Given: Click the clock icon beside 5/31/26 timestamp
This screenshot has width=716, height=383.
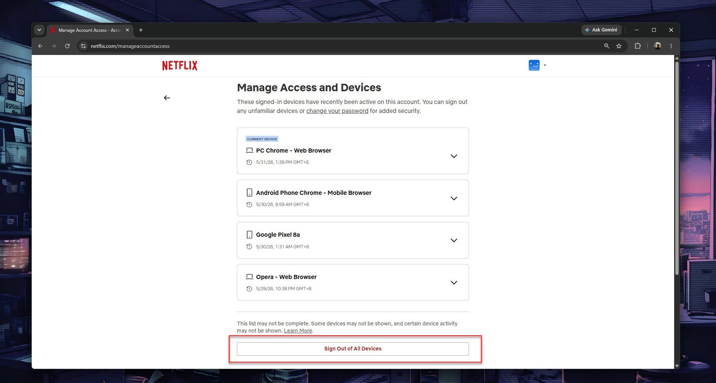Looking at the screenshot, I should 249,162.
